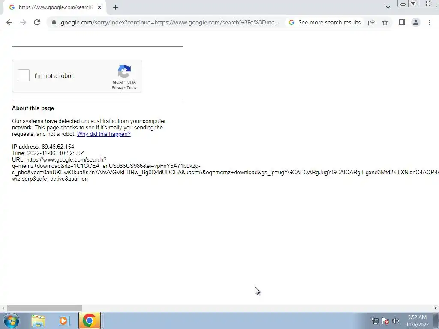Select the google.com/search tab

(54, 7)
